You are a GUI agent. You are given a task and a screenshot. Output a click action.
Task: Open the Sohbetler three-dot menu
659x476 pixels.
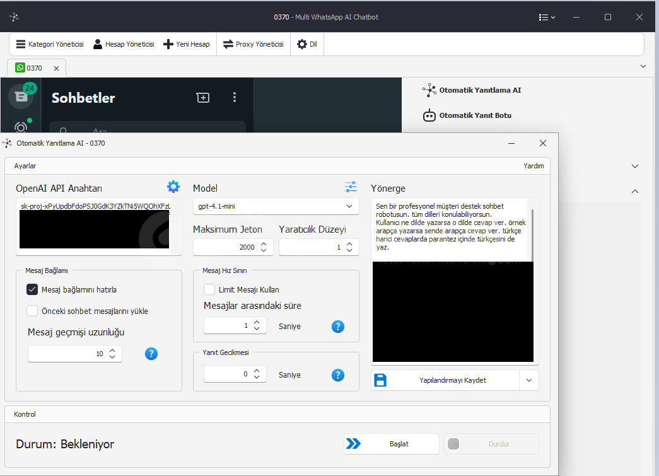point(235,98)
